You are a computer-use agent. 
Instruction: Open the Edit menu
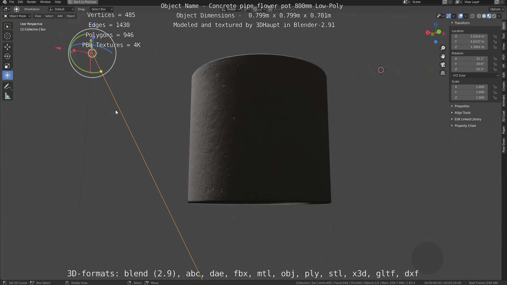click(20, 2)
